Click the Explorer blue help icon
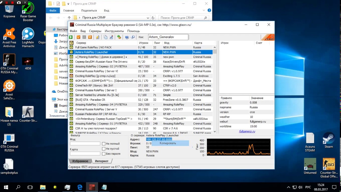This screenshot has height=192, width=341. pyautogui.click(x=209, y=10)
